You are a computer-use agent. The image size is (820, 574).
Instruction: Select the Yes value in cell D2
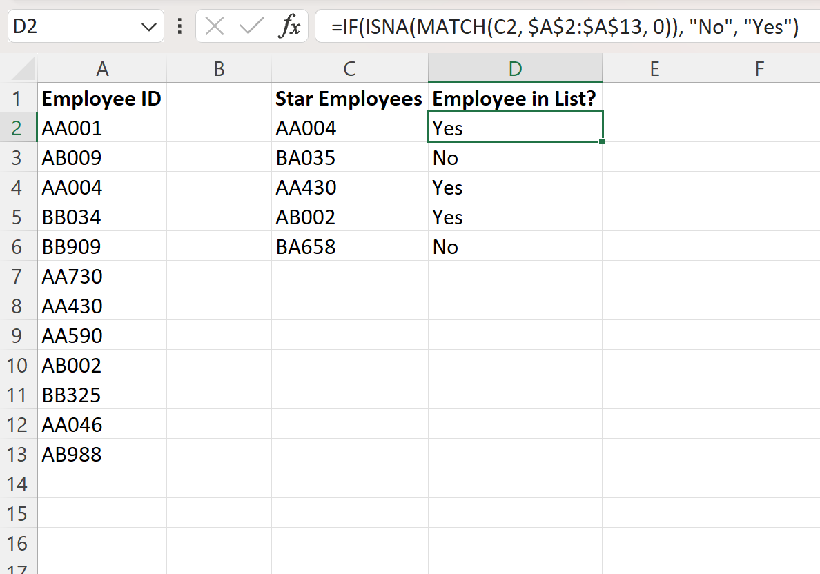pyautogui.click(x=515, y=128)
